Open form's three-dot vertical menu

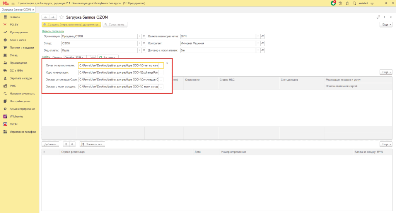[385, 17]
